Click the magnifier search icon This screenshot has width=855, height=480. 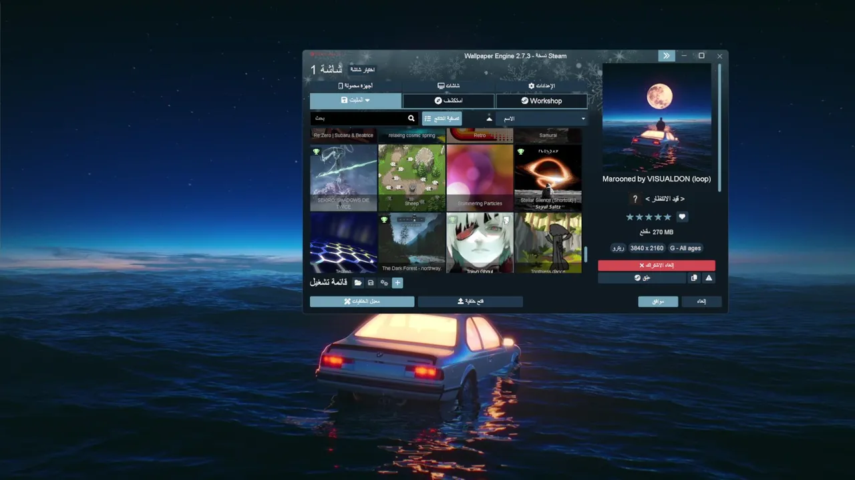[411, 119]
